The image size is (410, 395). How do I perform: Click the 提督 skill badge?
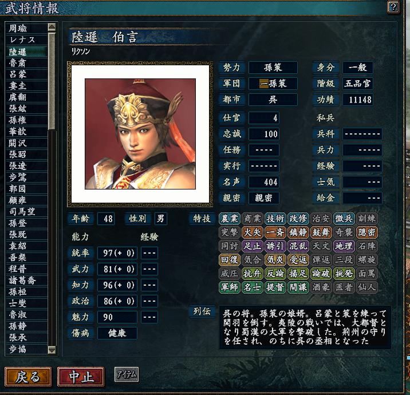275,287
